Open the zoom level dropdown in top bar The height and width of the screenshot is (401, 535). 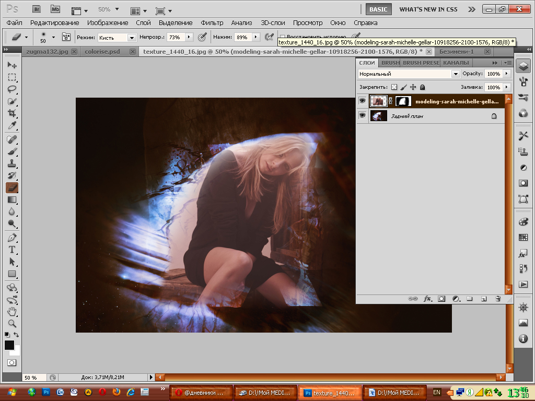point(117,9)
